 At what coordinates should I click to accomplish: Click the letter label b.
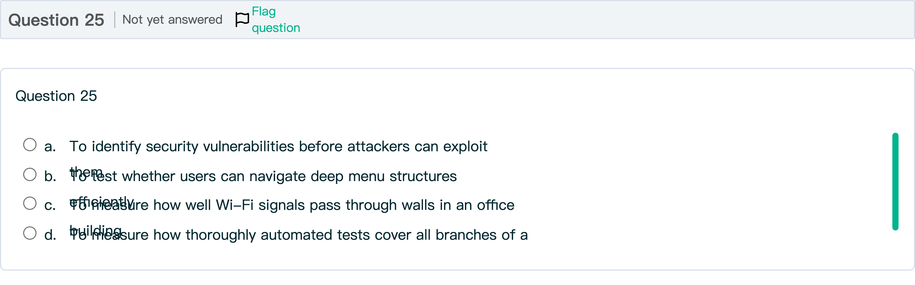coord(50,176)
